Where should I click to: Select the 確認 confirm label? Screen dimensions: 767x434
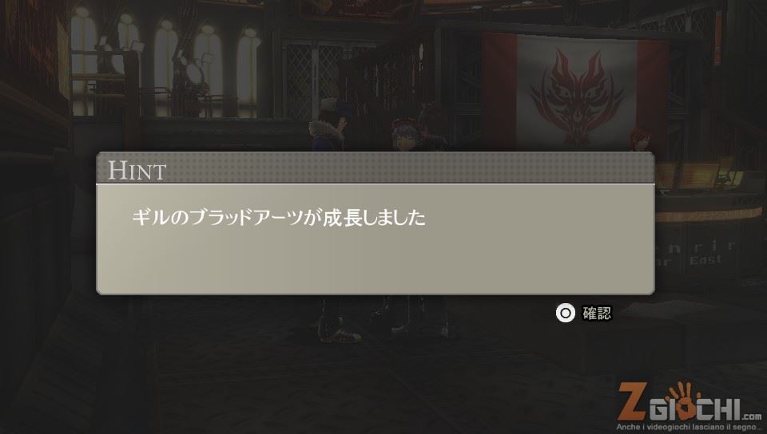pos(597,314)
